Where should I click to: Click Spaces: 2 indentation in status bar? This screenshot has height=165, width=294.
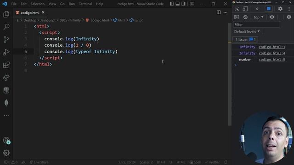tap(146, 162)
